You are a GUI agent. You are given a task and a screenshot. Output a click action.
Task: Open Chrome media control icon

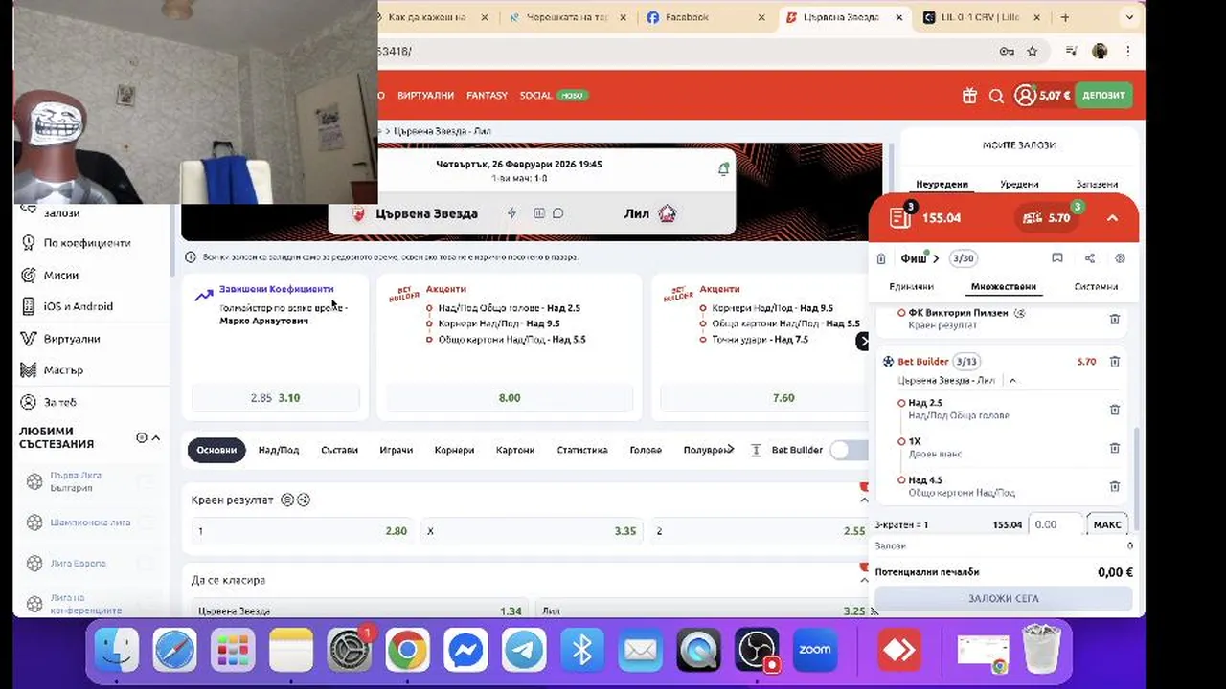coord(1071,52)
